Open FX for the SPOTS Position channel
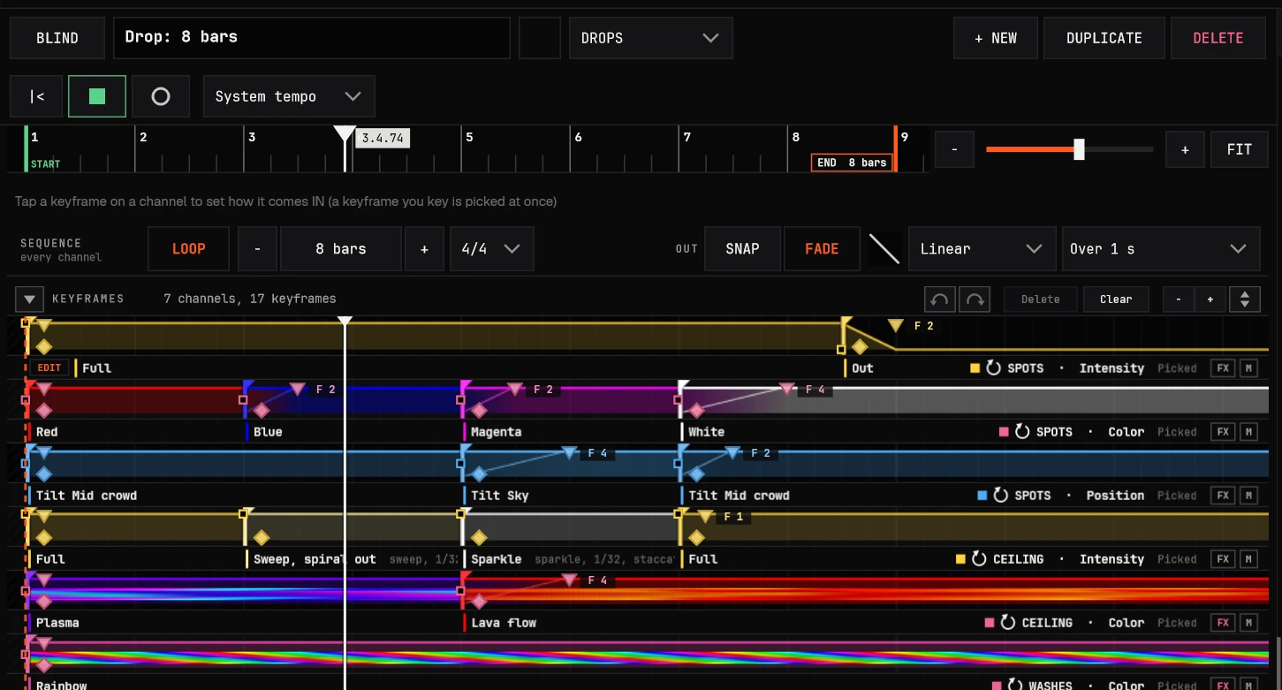Viewport: 1282px width, 690px height. pos(1223,495)
